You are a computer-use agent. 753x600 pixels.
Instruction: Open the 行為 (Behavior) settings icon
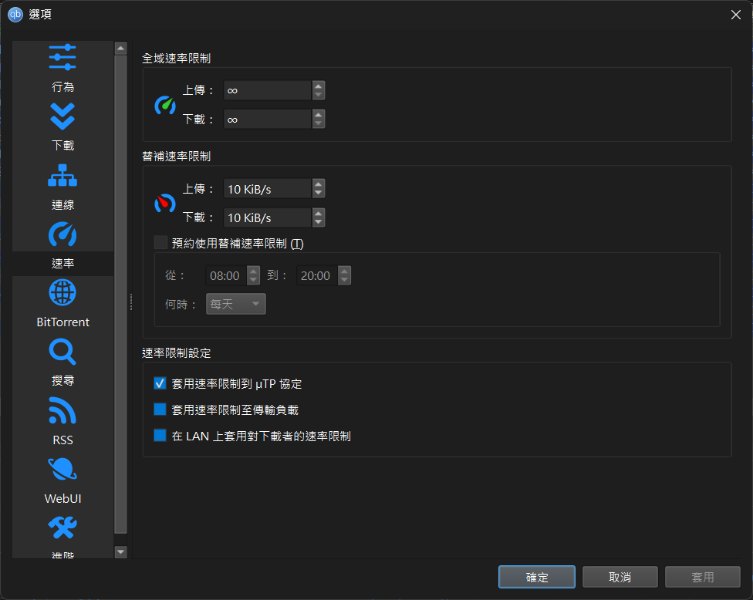(x=62, y=57)
